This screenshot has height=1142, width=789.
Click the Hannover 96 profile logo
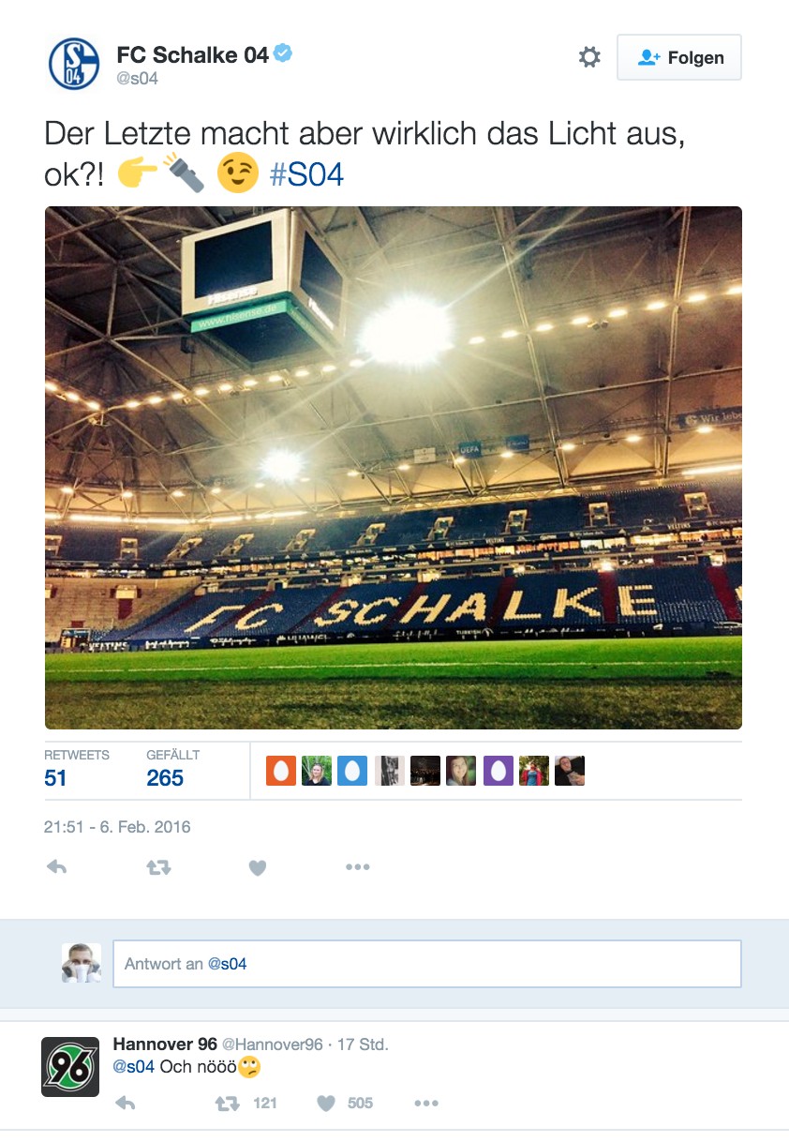pos(70,1067)
